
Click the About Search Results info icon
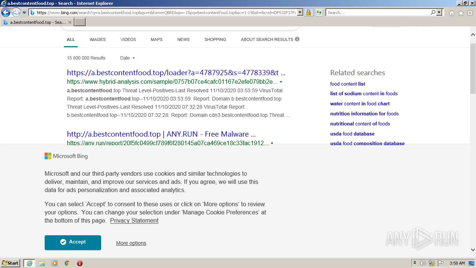(x=297, y=39)
